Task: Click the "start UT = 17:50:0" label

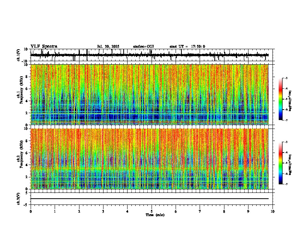Action: (x=187, y=46)
